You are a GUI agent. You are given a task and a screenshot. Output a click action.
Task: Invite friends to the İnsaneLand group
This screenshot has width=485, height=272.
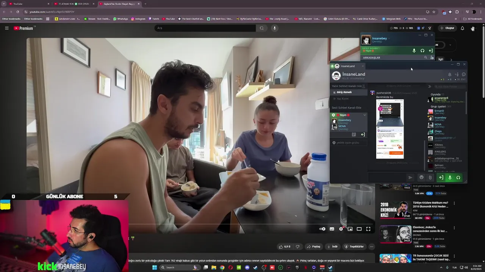(x=457, y=74)
